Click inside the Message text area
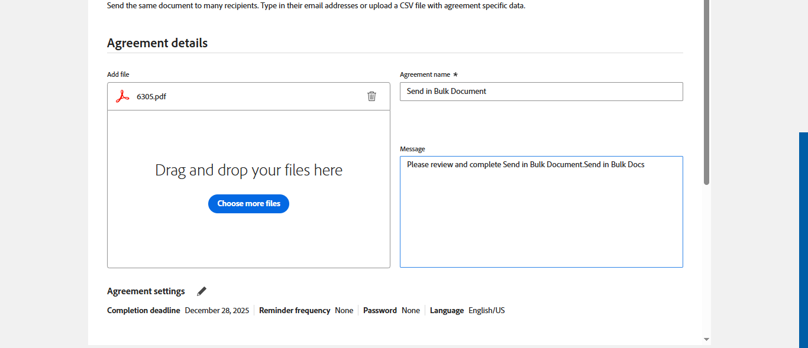This screenshot has width=808, height=348. [x=541, y=212]
